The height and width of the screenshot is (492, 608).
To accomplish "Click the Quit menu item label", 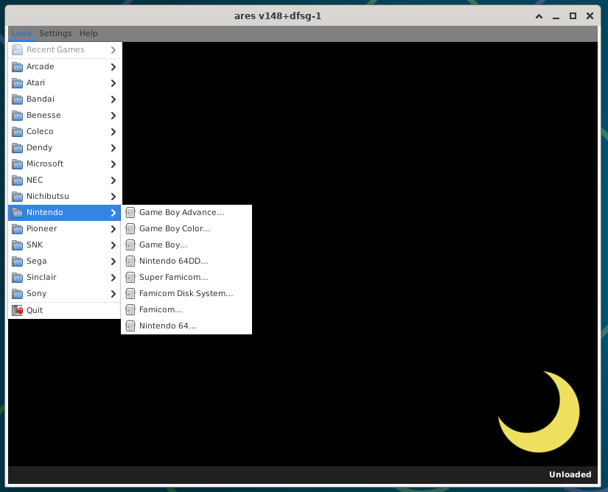I will point(35,310).
